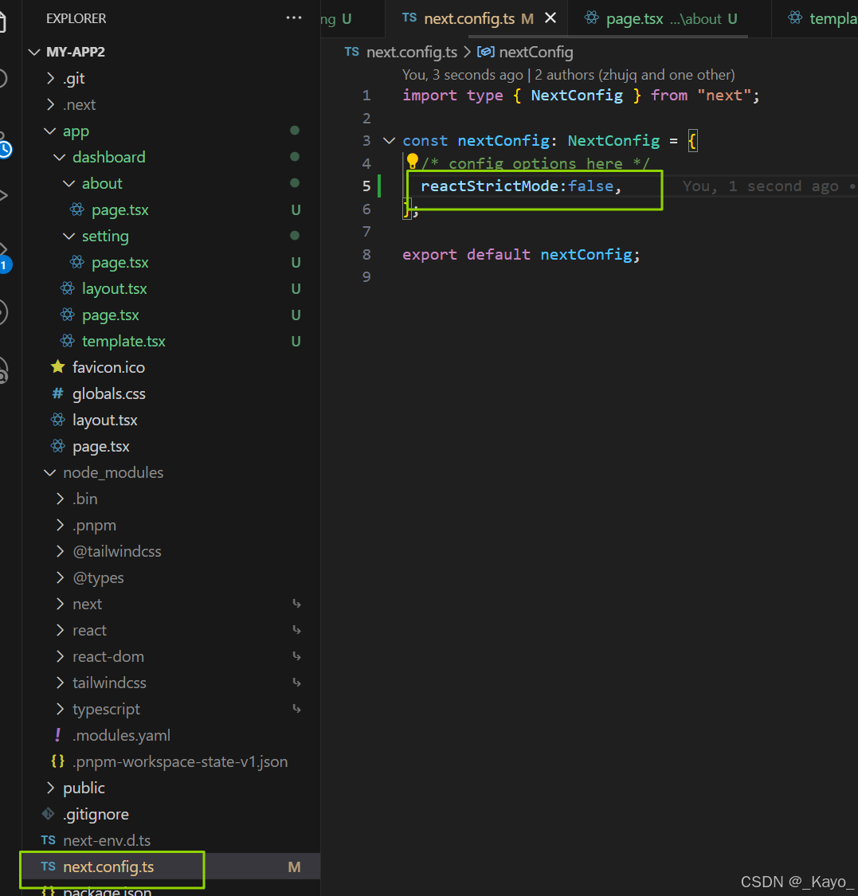Expand the .pnpm folder
The width and height of the screenshot is (858, 896).
point(60,525)
